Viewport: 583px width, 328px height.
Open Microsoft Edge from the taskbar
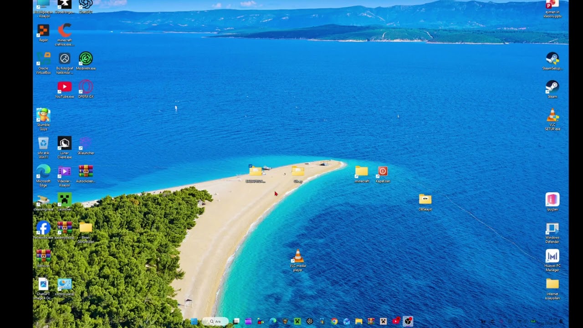pos(273,322)
